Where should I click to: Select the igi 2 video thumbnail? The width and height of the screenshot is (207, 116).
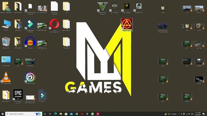[x=187, y=62]
